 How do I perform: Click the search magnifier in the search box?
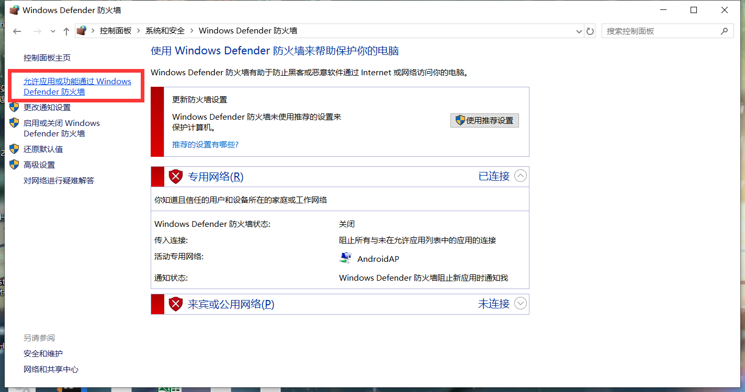(x=725, y=31)
